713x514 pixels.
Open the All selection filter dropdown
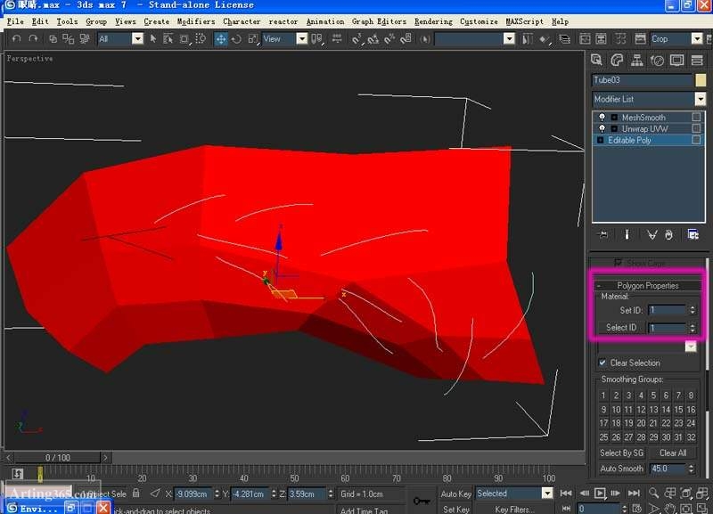click(x=137, y=39)
